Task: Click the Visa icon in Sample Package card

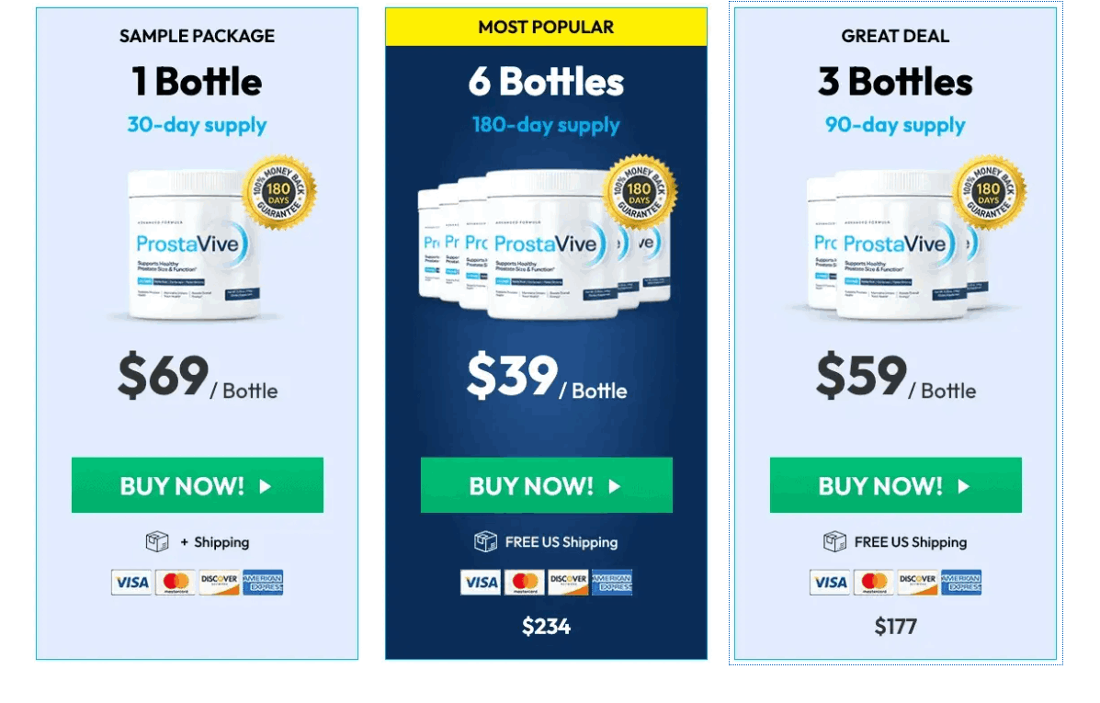Action: point(131,583)
